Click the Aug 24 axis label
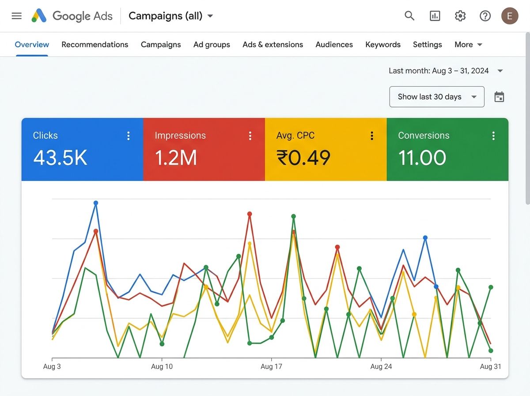 coord(381,366)
